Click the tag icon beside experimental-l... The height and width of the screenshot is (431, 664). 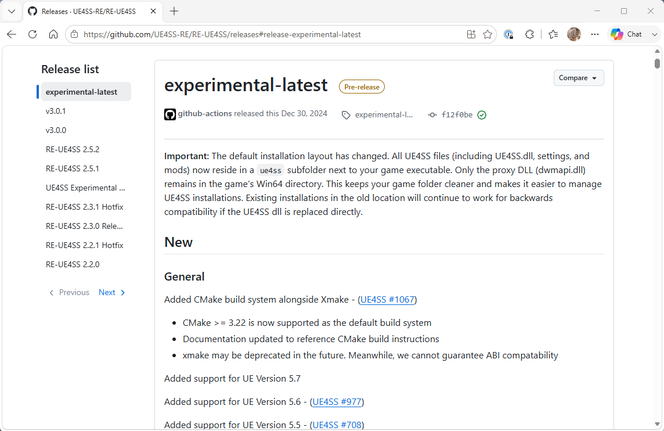coord(346,115)
